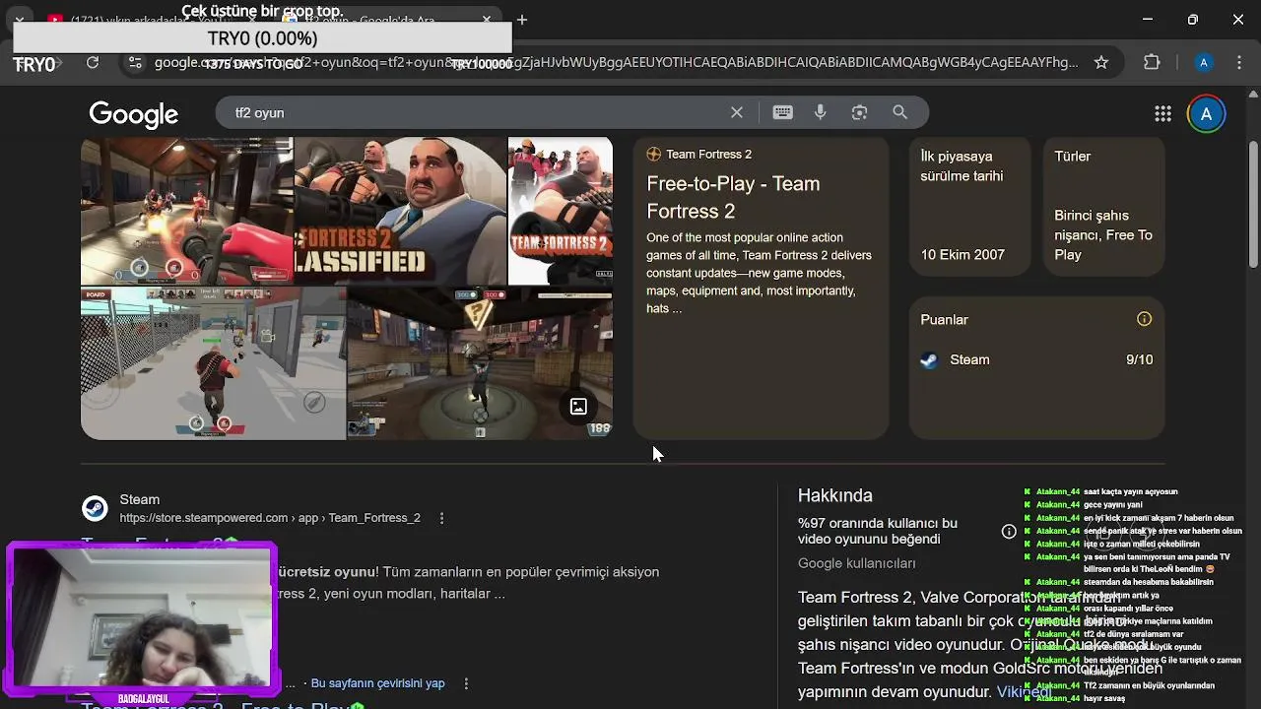Click the browser address bar URL
The height and width of the screenshot is (709, 1261).
click(616, 62)
